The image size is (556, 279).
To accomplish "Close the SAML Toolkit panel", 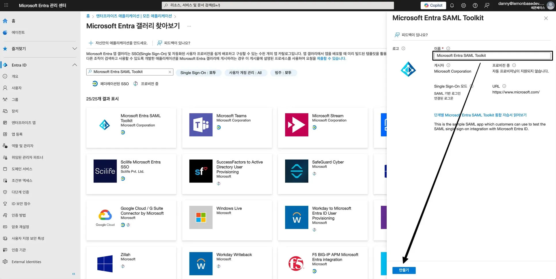I will click(546, 18).
